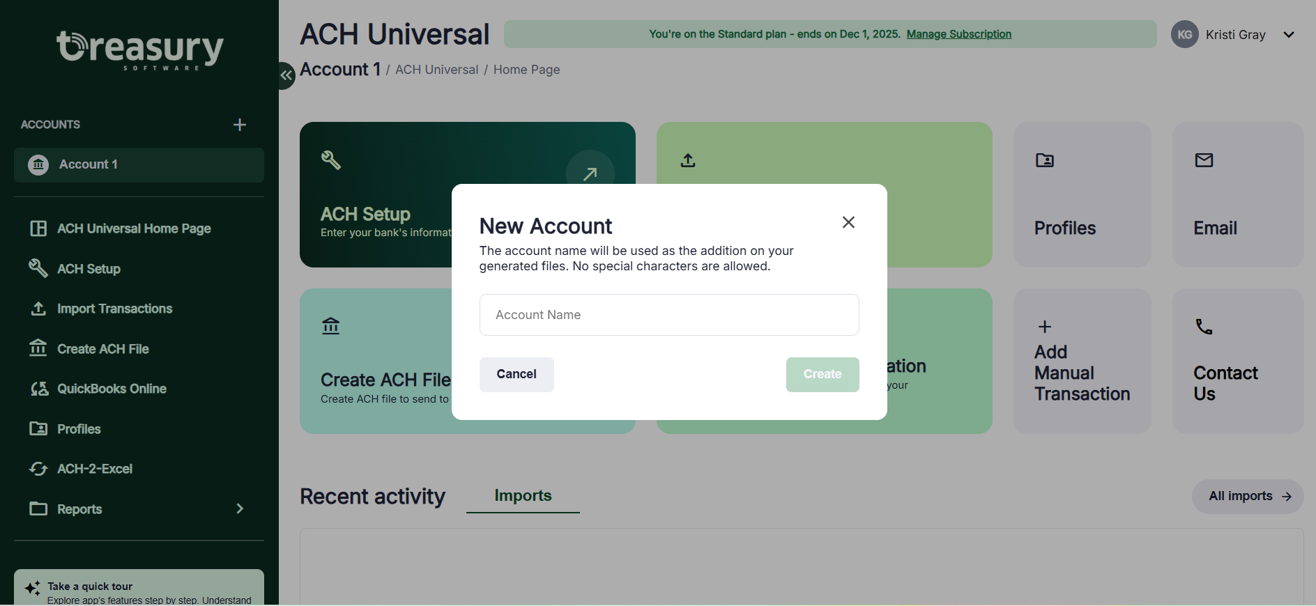Open the Kristi Gray user dropdown arrow
The width and height of the screenshot is (1316, 606).
click(x=1289, y=35)
